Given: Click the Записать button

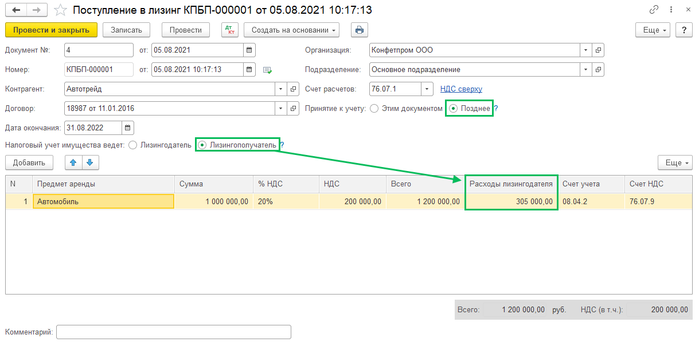Looking at the screenshot, I should 126,30.
